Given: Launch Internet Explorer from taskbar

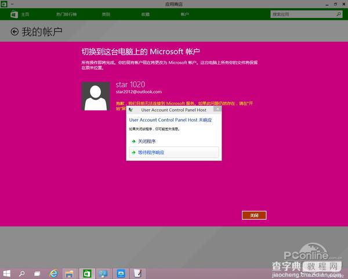Looking at the screenshot, I should click(x=53, y=273).
